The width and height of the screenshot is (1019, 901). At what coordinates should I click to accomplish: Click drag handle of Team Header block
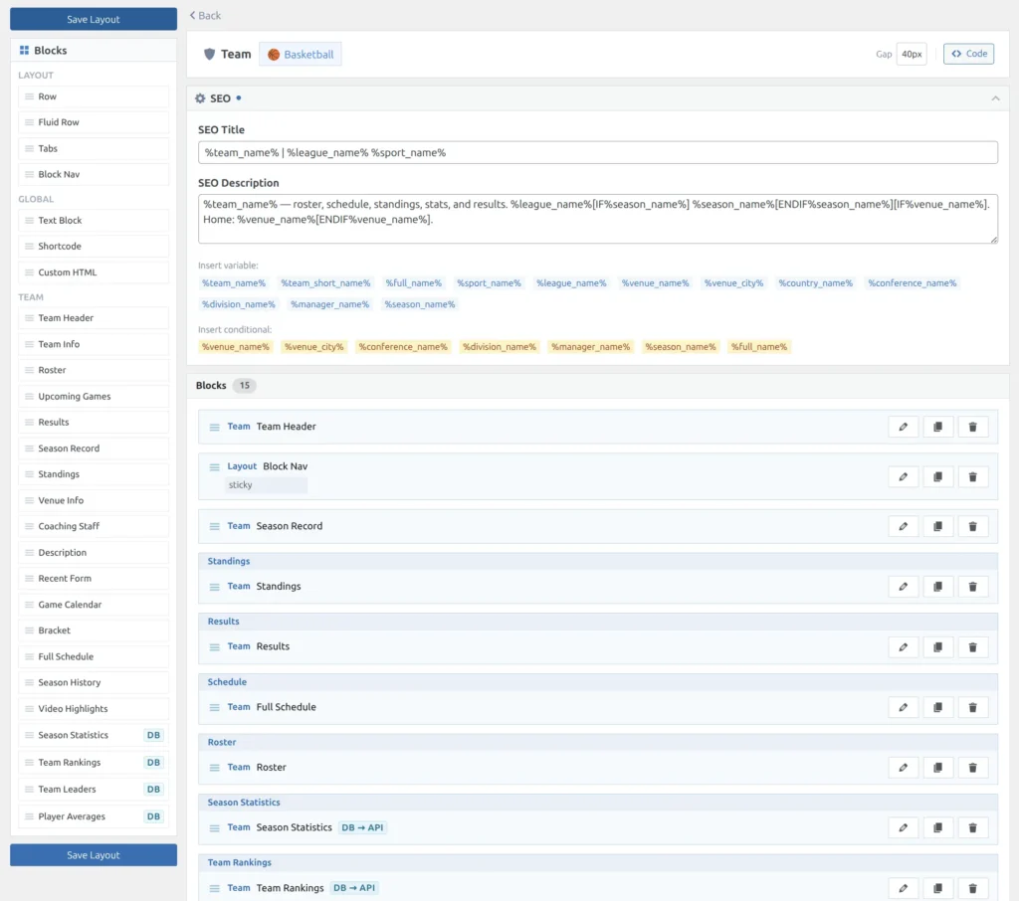215,428
